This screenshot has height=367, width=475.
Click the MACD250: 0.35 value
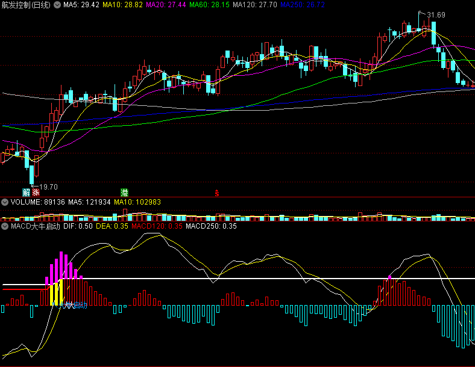211,226
